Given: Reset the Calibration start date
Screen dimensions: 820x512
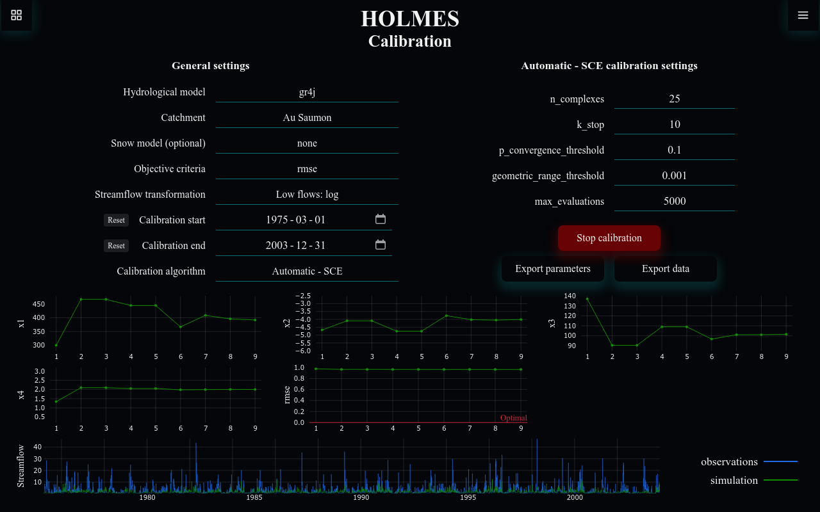Looking at the screenshot, I should (x=116, y=220).
